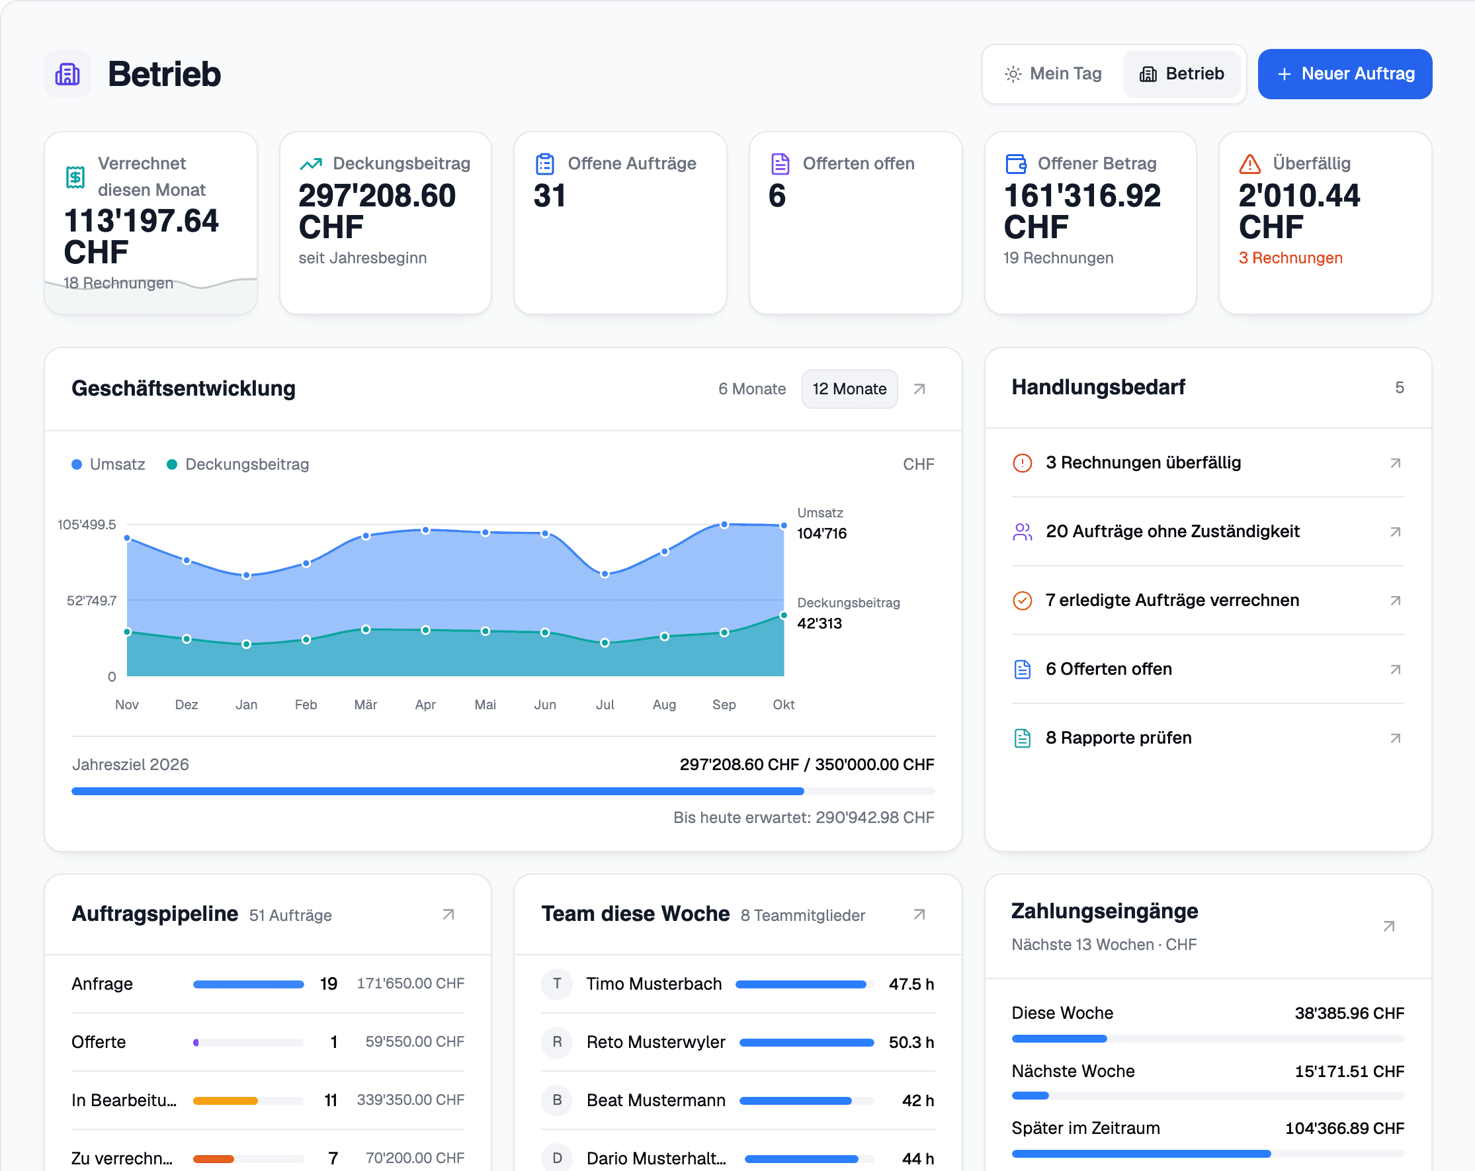Click the document icon on Offerten offen card

click(780, 163)
